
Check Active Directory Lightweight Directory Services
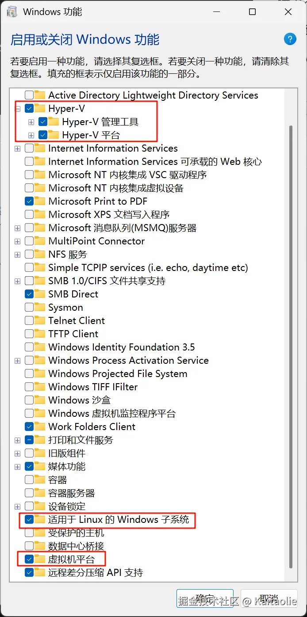click(29, 95)
